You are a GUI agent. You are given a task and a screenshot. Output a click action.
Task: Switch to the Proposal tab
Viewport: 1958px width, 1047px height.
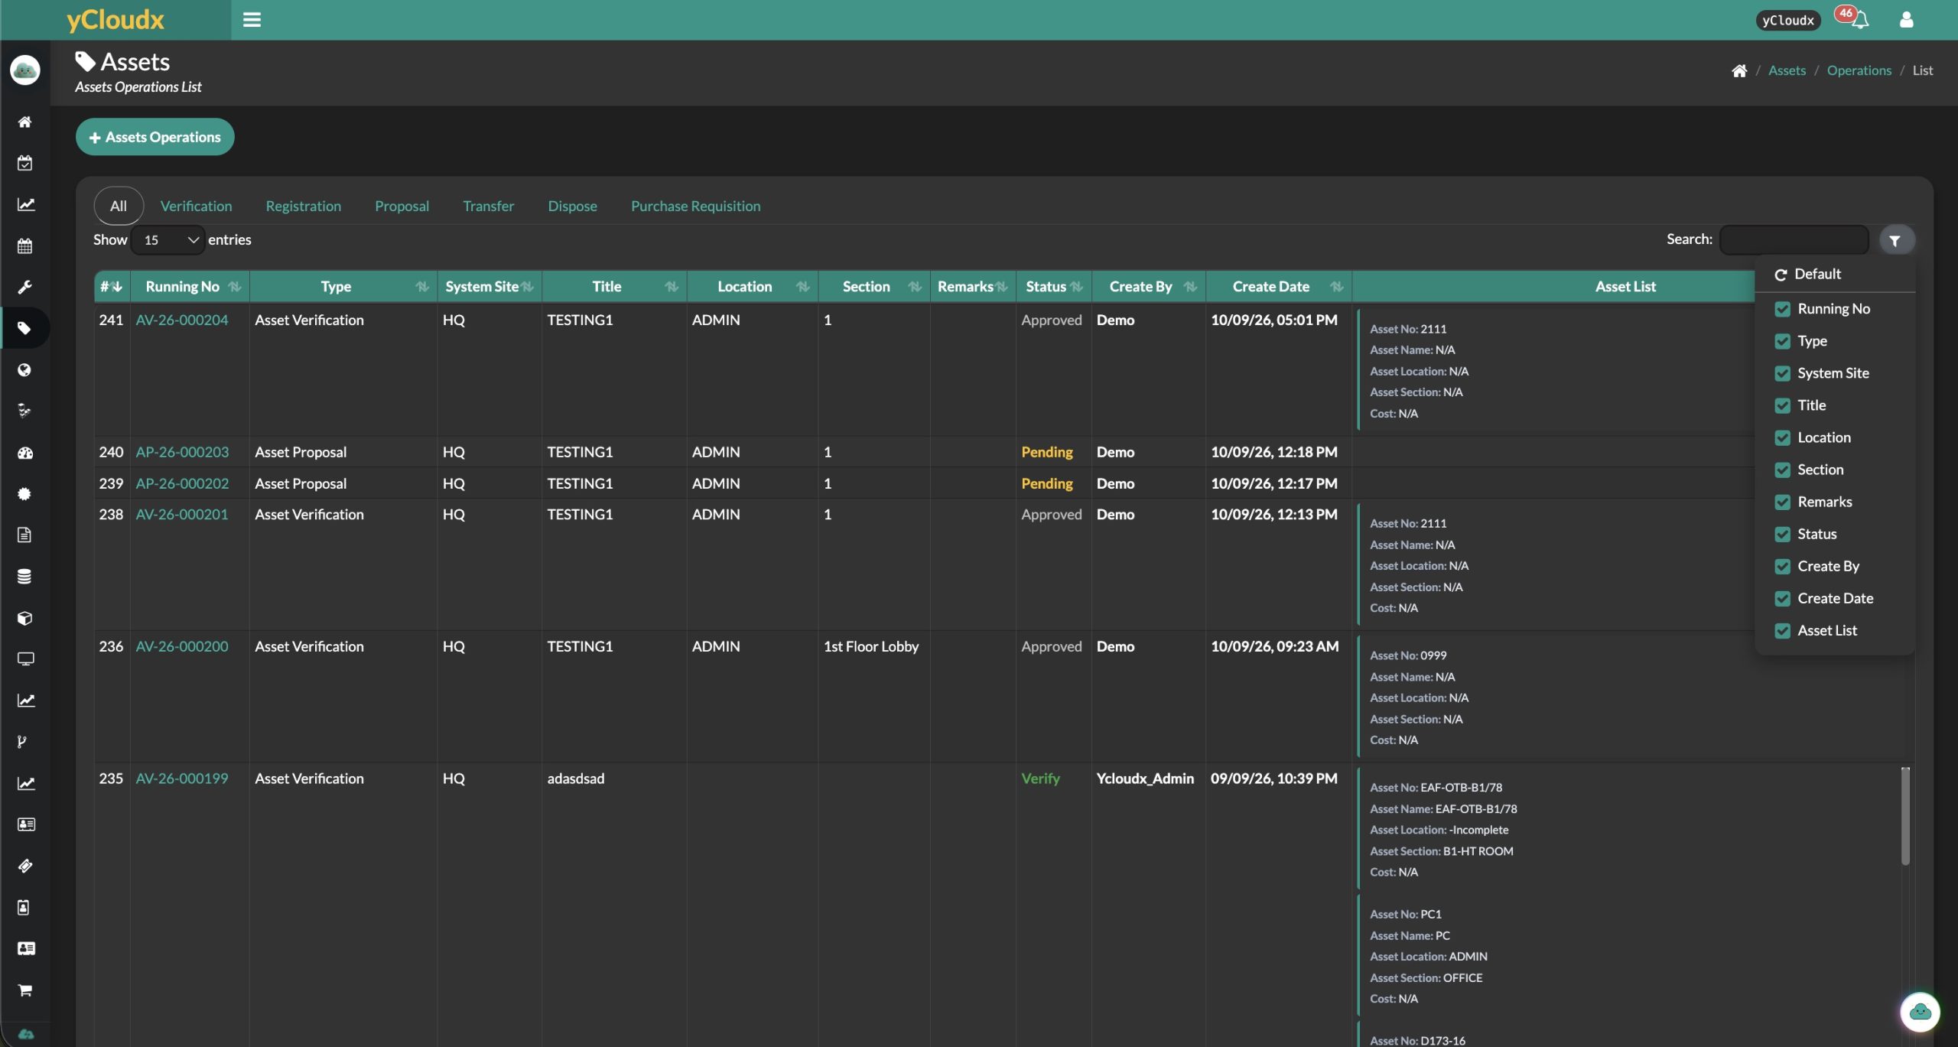pos(402,206)
